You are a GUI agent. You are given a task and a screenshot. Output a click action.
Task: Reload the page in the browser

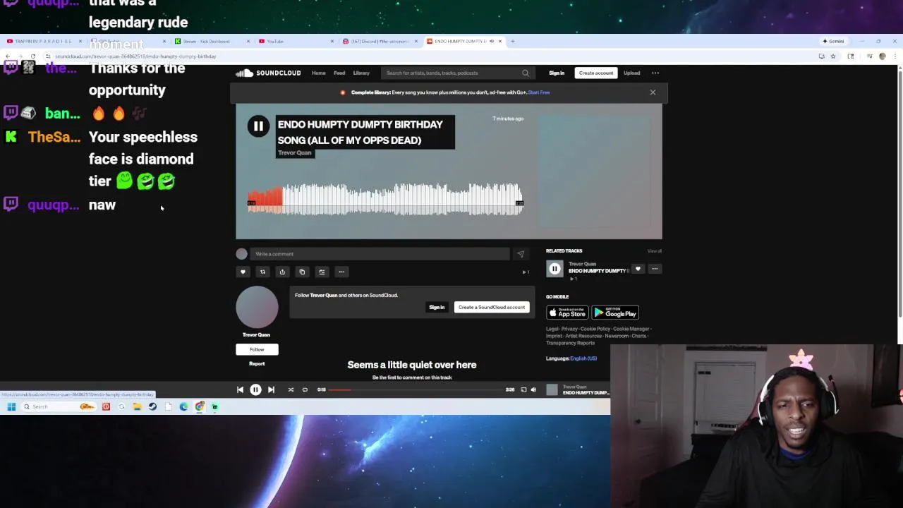pos(32,56)
